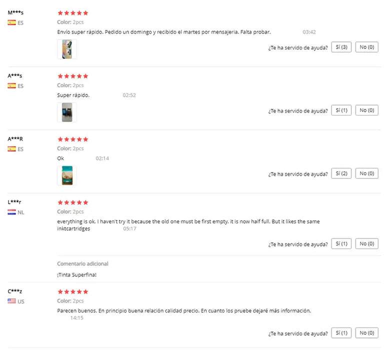Click the five-star rating of C***z review
The image size is (385, 350).
[73, 291]
